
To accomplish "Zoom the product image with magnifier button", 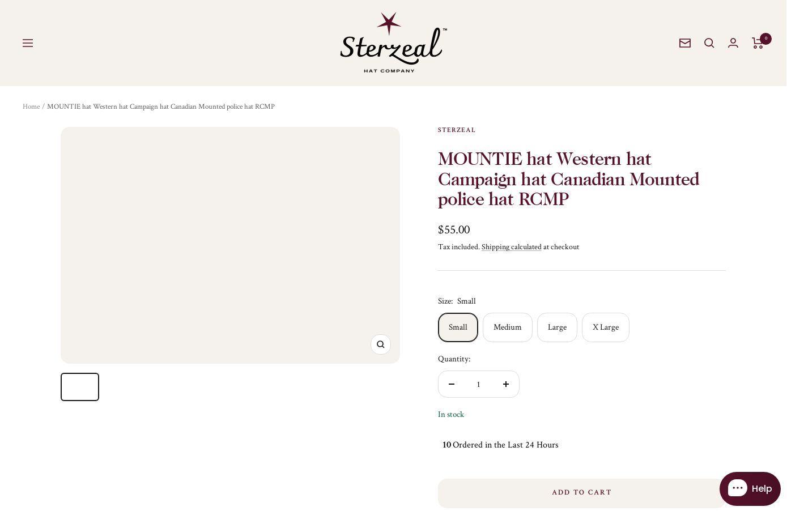I will [x=381, y=344].
